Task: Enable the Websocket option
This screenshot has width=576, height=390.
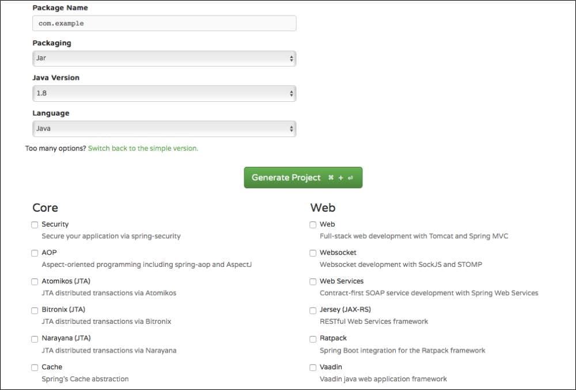Action: (313, 253)
